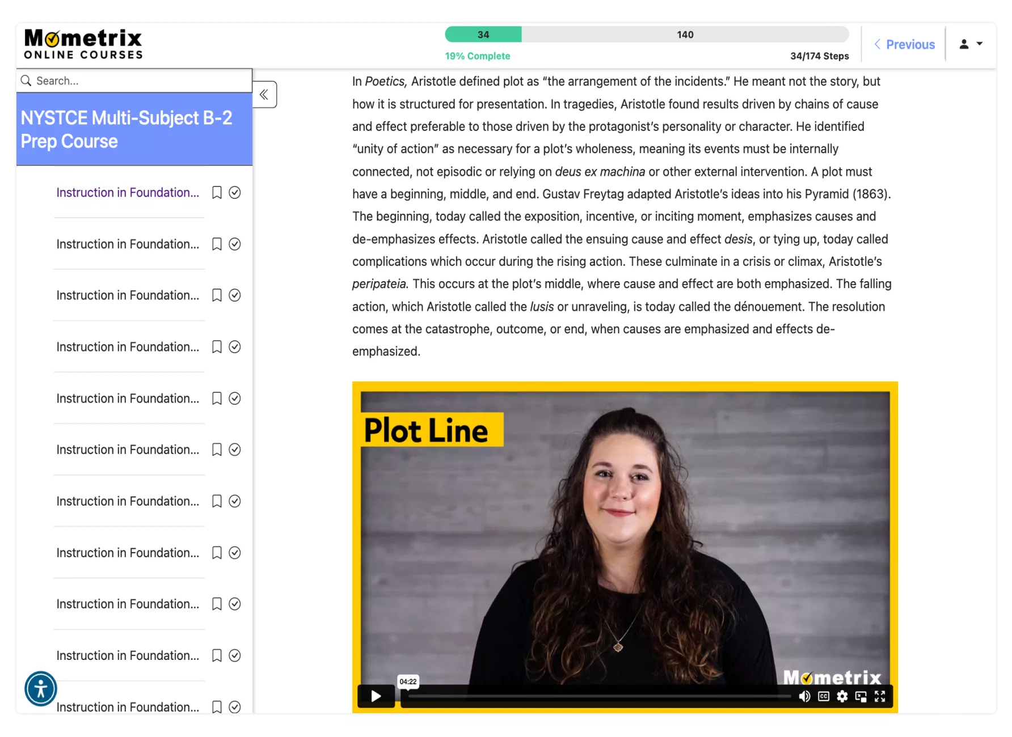Open the purple highlighted Instruction in Foundation lesson
The width and height of the screenshot is (1012, 737).
(128, 193)
